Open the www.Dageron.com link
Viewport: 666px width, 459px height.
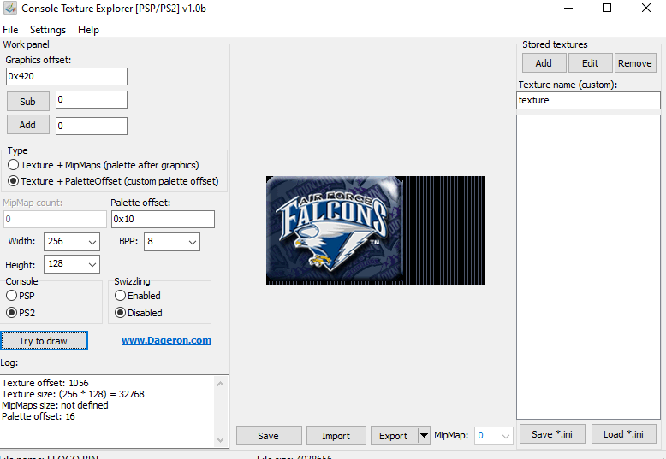click(x=166, y=340)
